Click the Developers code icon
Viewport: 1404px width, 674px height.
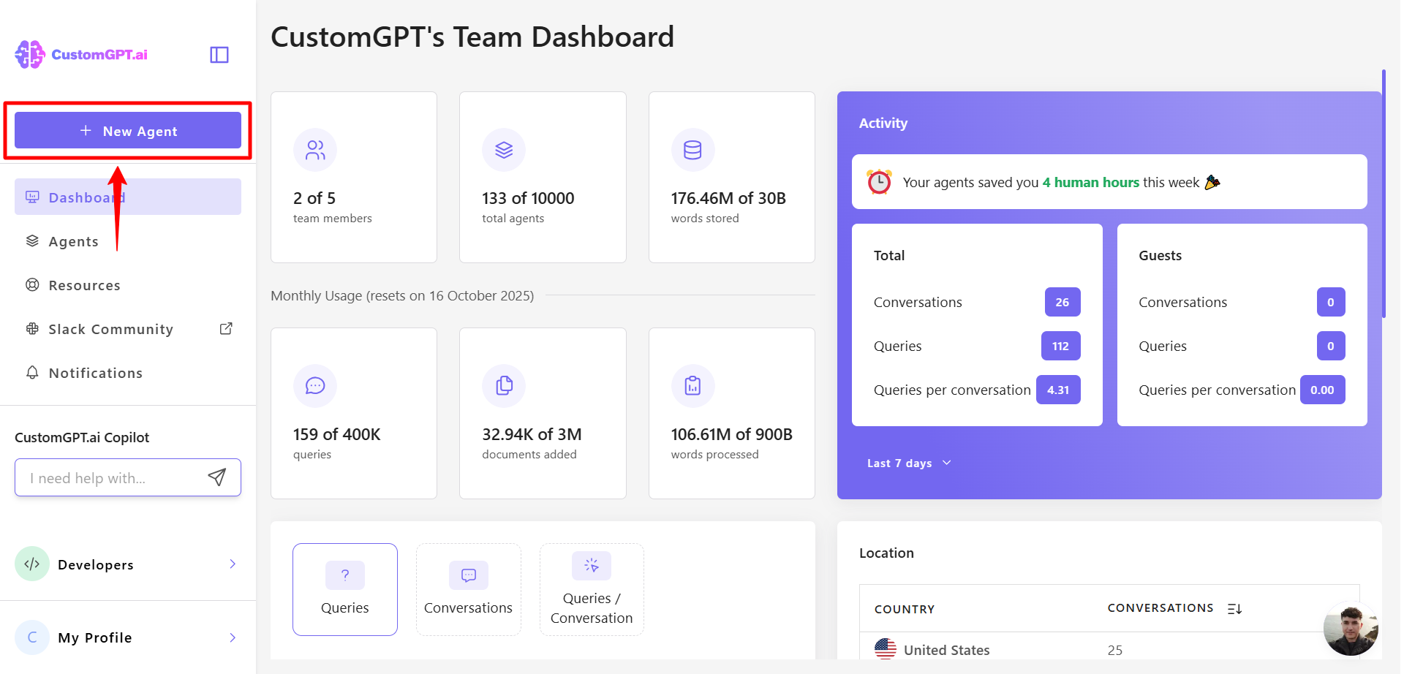32,564
